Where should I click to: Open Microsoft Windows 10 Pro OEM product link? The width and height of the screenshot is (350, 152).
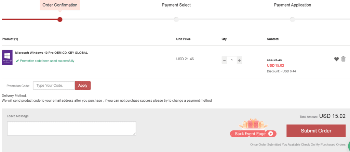pyautogui.click(x=51, y=53)
